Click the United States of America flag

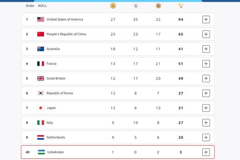coord(40,19)
